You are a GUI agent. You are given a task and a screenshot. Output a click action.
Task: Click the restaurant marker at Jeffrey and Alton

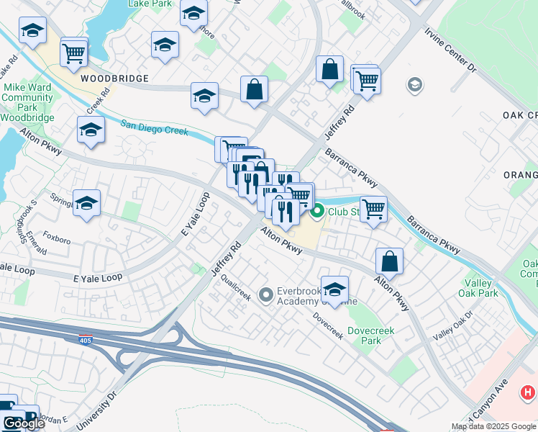click(x=286, y=214)
